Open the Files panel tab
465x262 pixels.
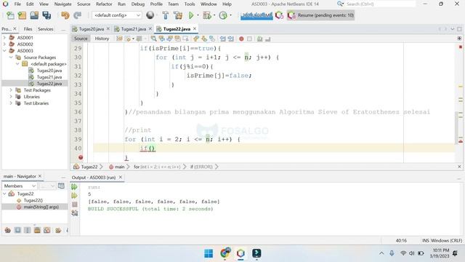(28, 29)
